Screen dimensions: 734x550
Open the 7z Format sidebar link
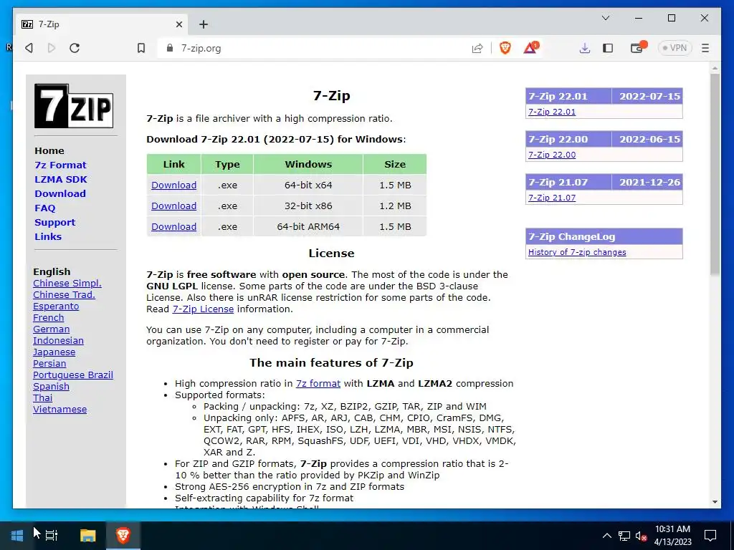pyautogui.click(x=60, y=165)
